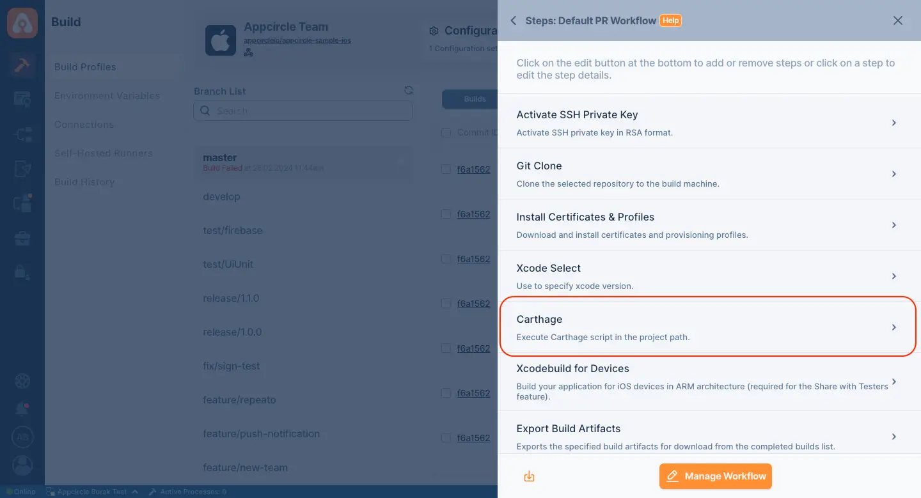Screen dimensions: 921x498
Task: Expand the Carthage step chevron
Action: click(894, 327)
